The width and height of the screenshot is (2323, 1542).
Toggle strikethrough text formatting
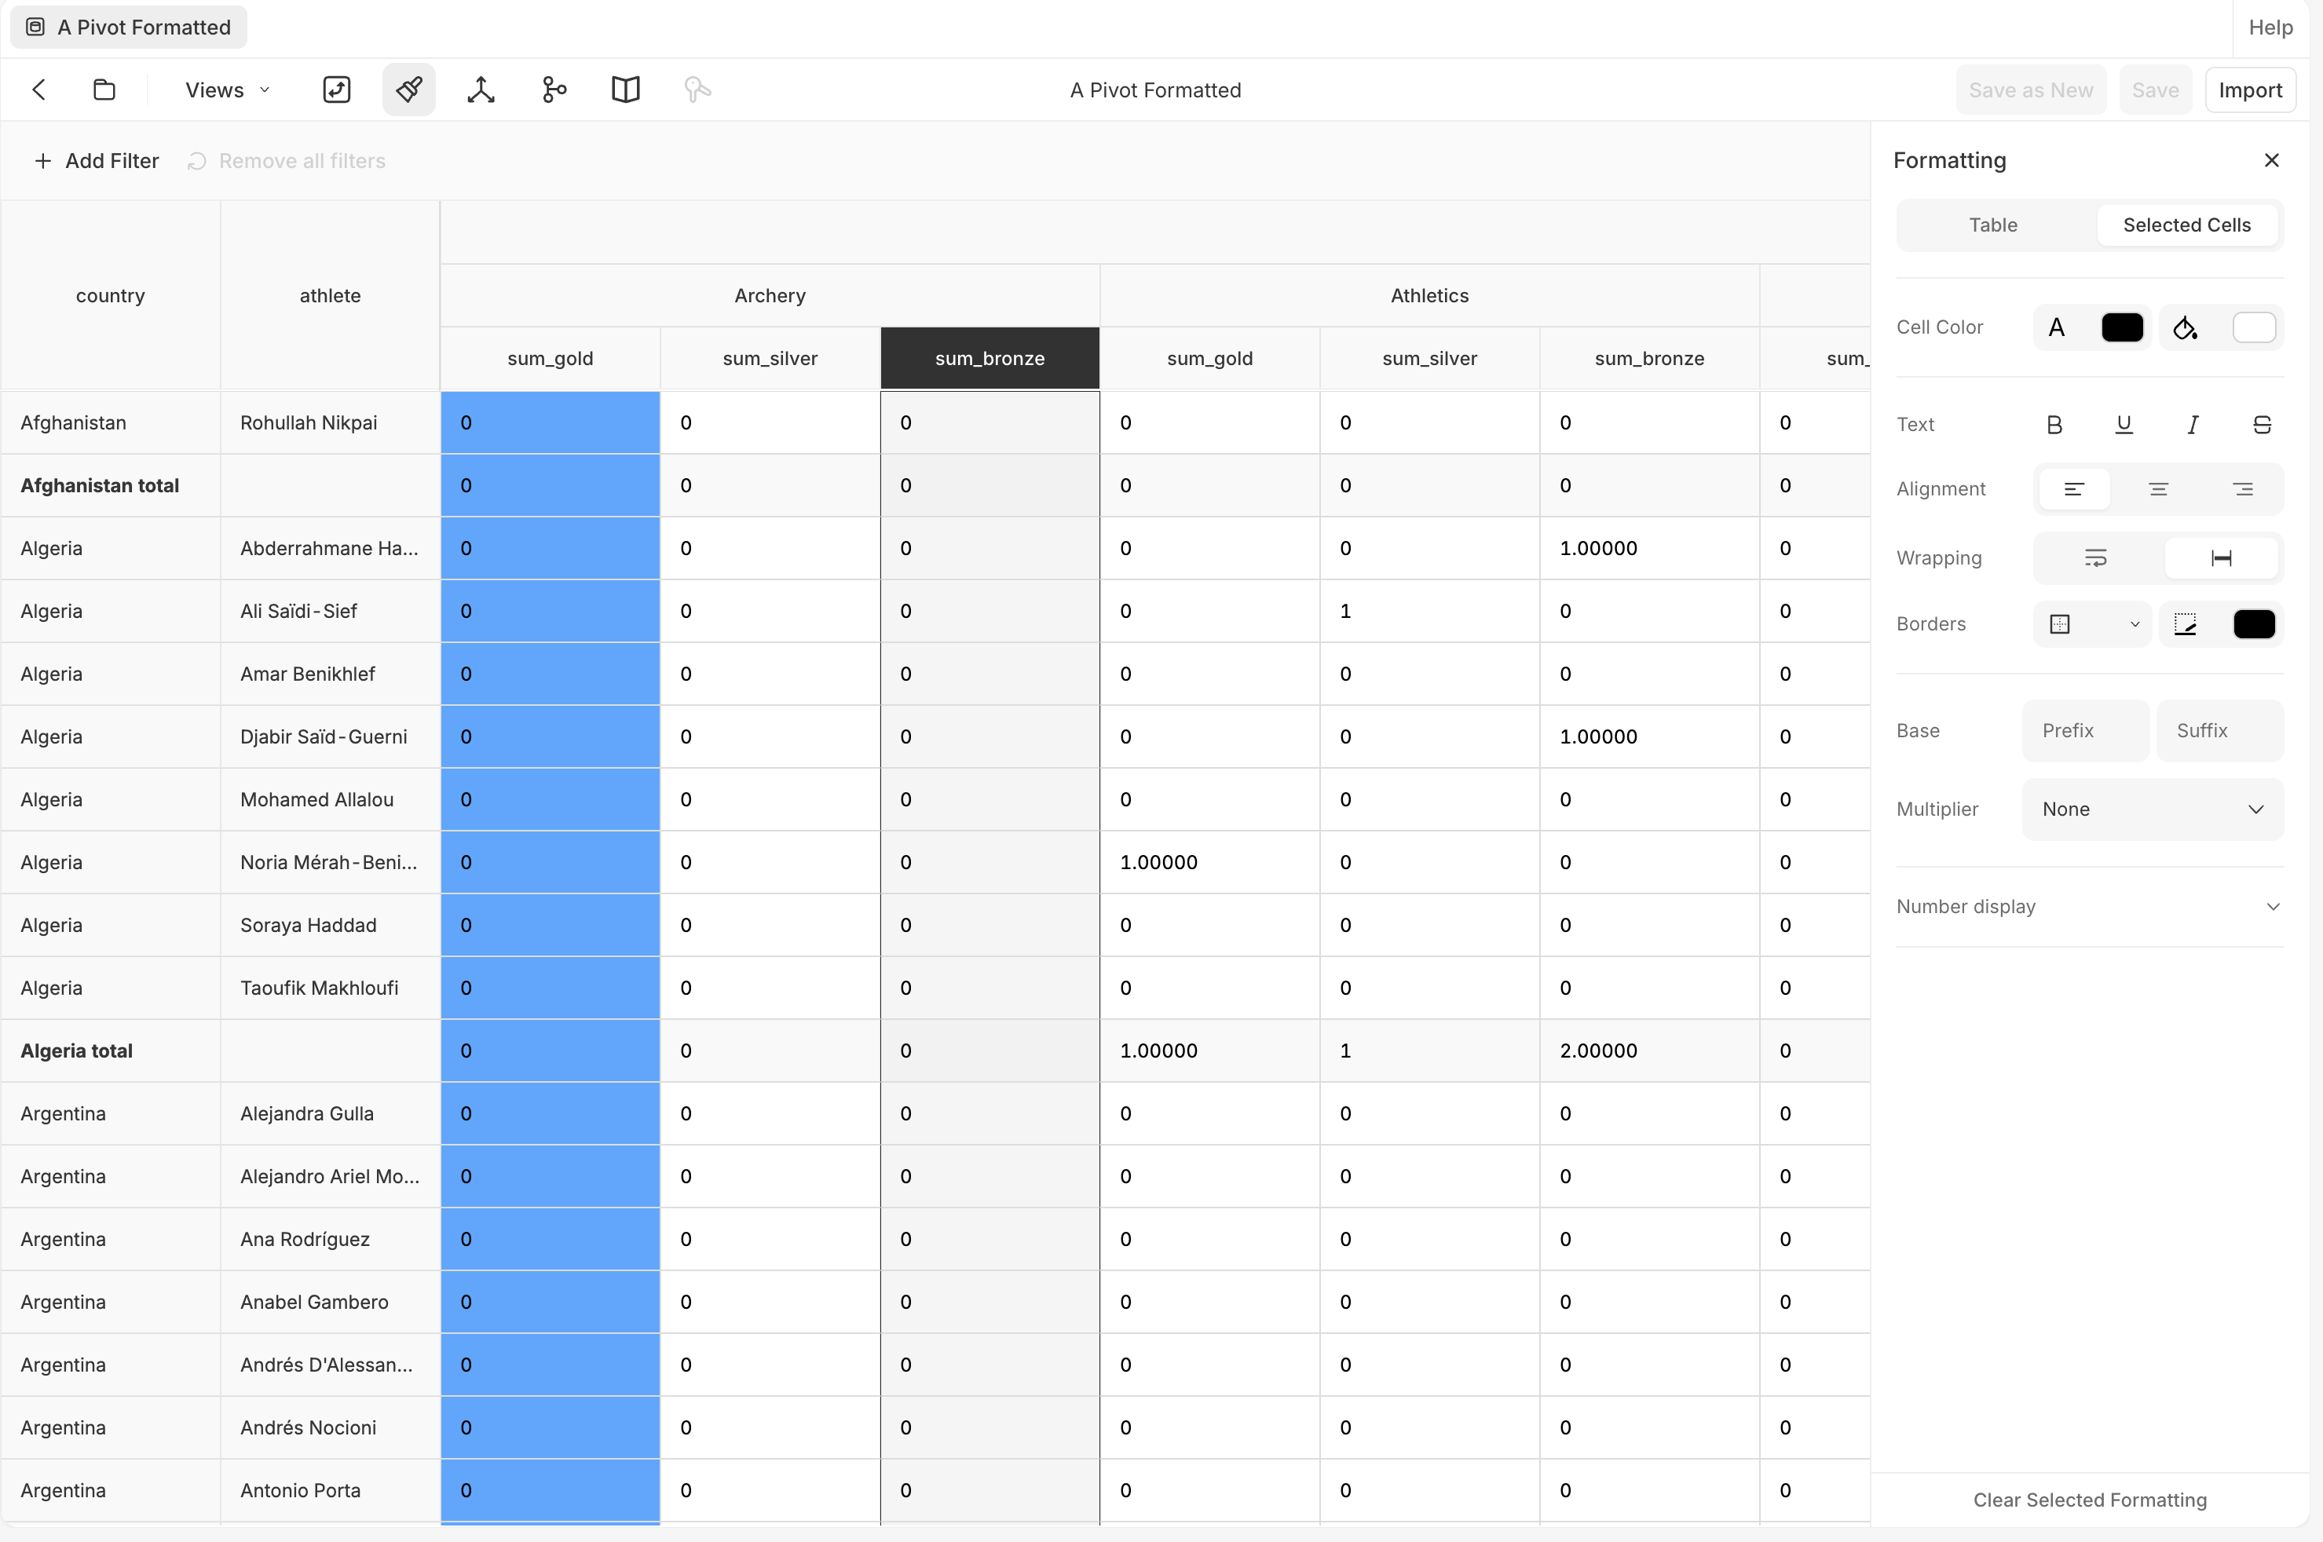tap(2262, 425)
